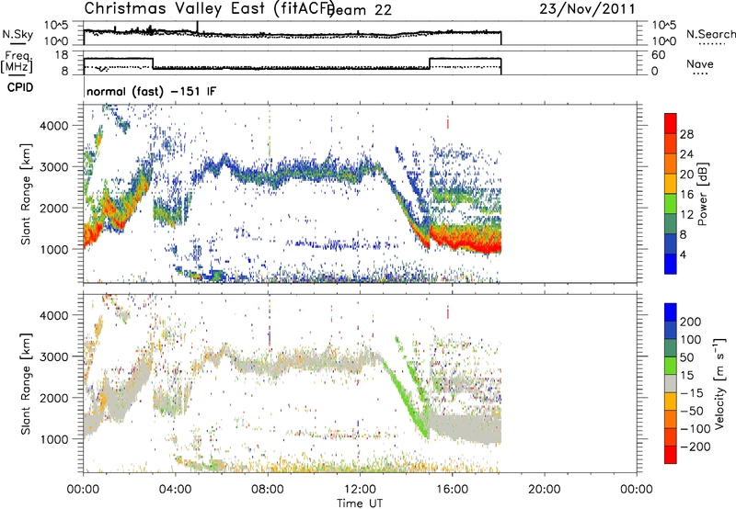Click the noise spike near 05:00 UT
The height and width of the screenshot is (509, 736).
198,28
